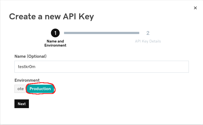Click the black circle numbered 1
This screenshot has width=203, height=125.
pos(55,33)
